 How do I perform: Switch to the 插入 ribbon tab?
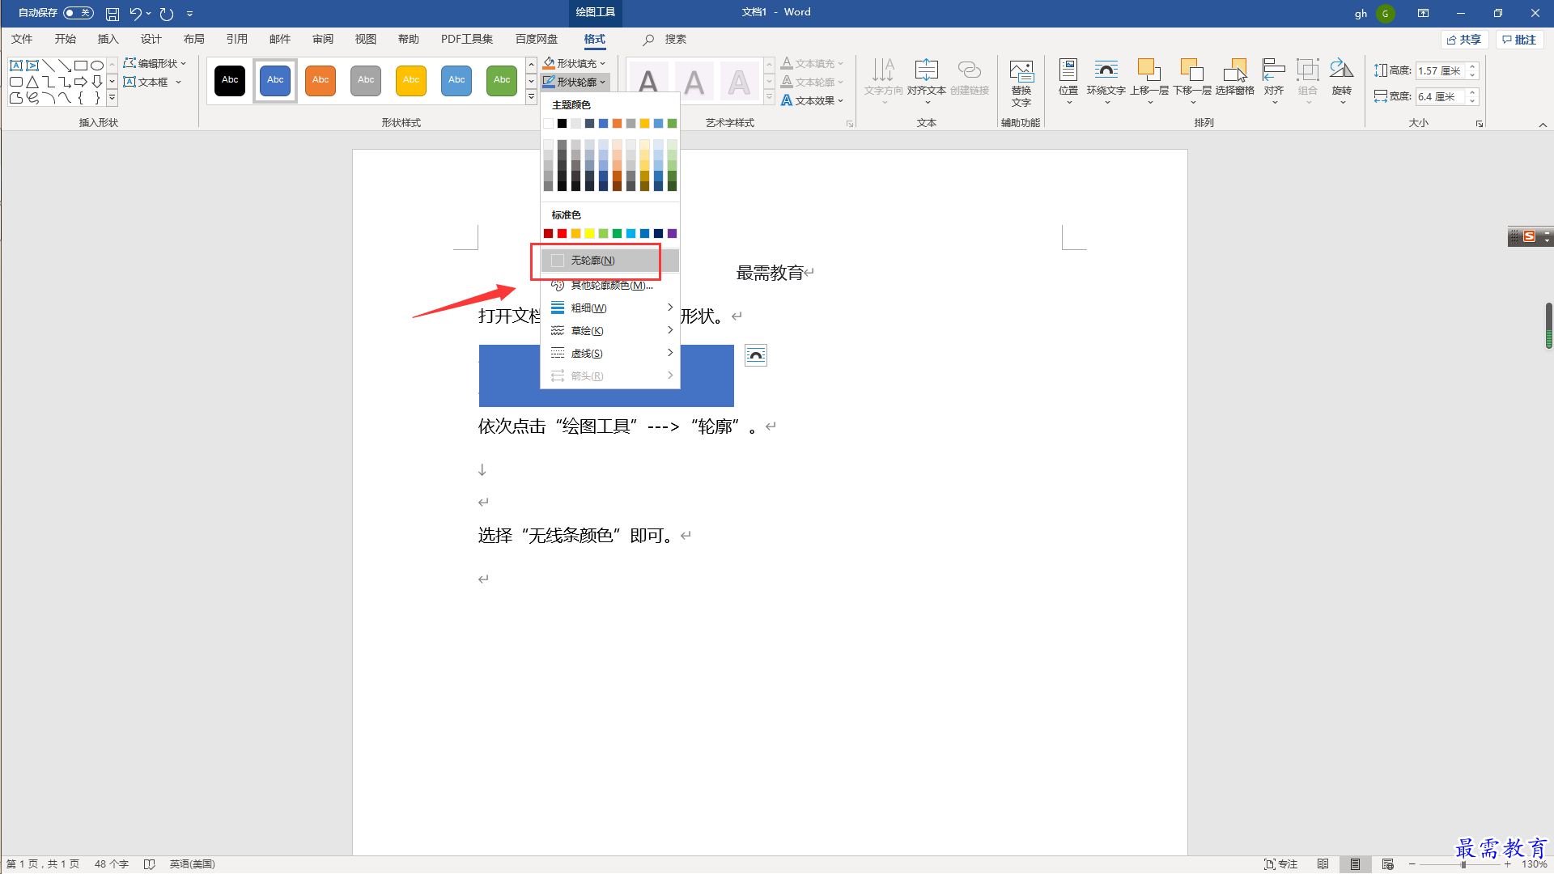108,39
